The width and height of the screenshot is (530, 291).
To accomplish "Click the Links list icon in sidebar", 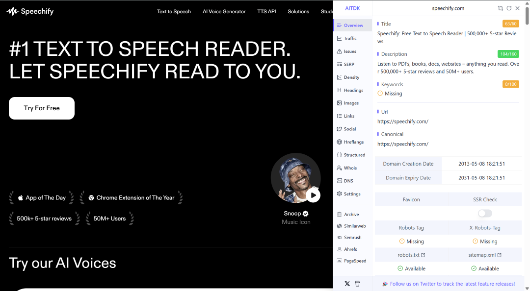I will coord(340,116).
